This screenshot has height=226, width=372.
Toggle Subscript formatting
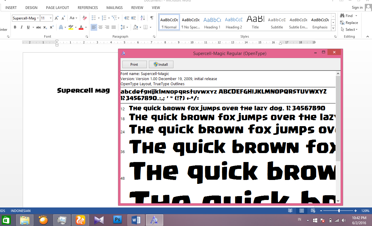click(x=45, y=27)
